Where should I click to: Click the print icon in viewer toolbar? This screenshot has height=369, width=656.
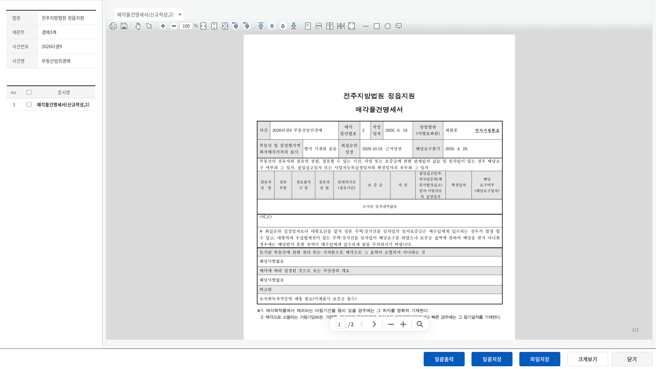[113, 26]
